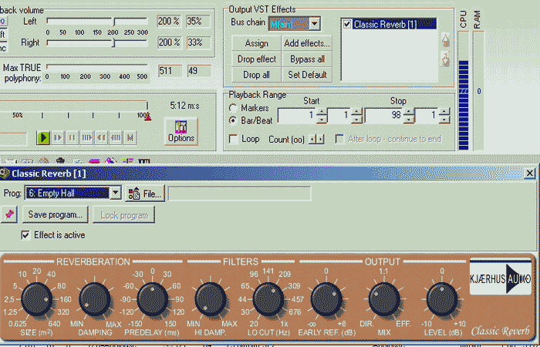Click the Add effects button
540x347 pixels.
[x=306, y=44]
